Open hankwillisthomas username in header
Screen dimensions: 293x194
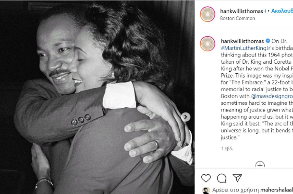coord(242,11)
